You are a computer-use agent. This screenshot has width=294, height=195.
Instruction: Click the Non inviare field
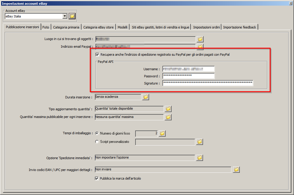pos(163,170)
